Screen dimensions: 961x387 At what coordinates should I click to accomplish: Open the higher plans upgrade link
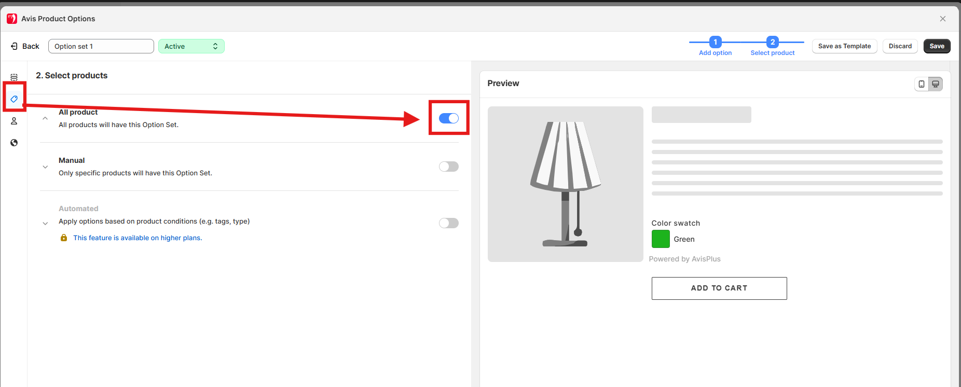tap(138, 238)
